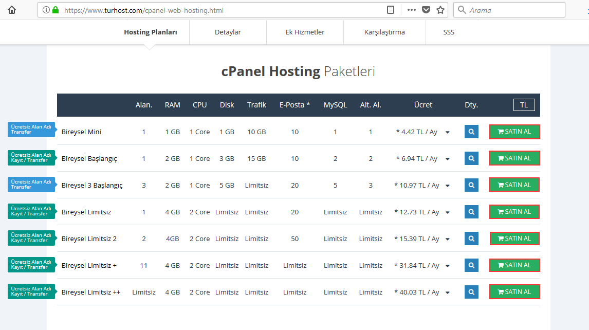This screenshot has height=330, width=589.
Task: Open details magnifier for Bireysel 3 Başlangıç
Action: [x=471, y=185]
